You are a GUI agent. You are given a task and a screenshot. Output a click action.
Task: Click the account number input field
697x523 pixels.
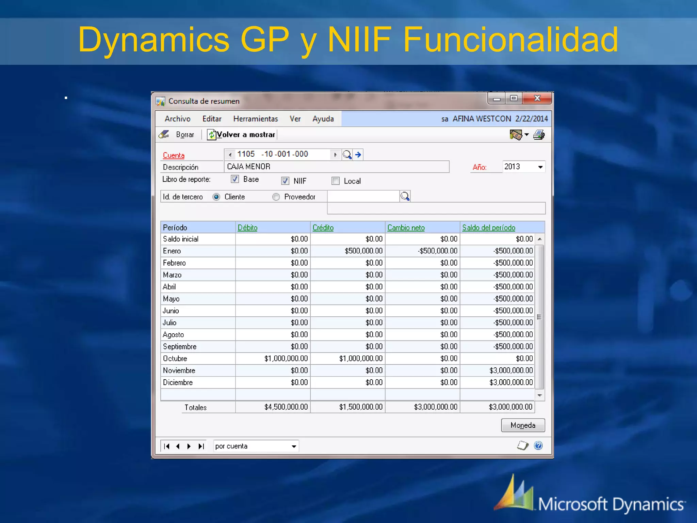click(x=282, y=154)
